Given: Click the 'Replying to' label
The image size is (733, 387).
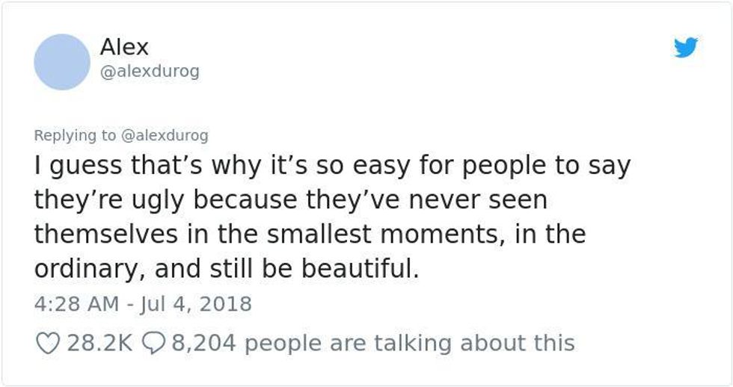Looking at the screenshot, I should [75, 135].
